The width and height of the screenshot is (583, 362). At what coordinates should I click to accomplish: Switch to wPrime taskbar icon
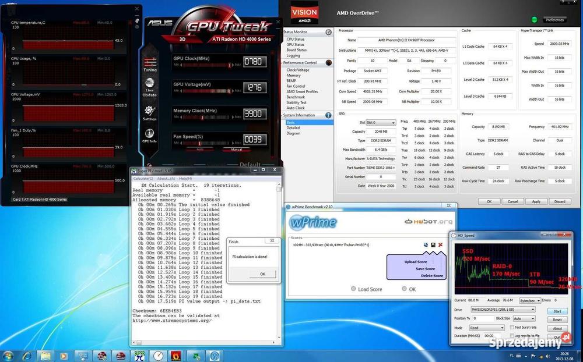[215, 356]
